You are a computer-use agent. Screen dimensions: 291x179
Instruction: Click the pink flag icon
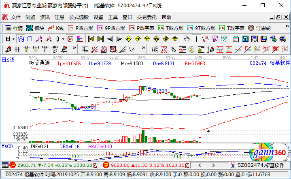[80, 39]
